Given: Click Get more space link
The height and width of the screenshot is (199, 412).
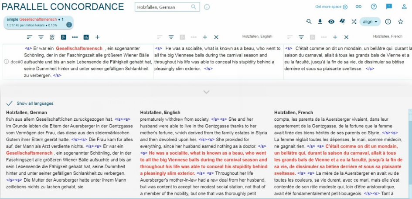Looking at the screenshot, I should click(331, 7).
